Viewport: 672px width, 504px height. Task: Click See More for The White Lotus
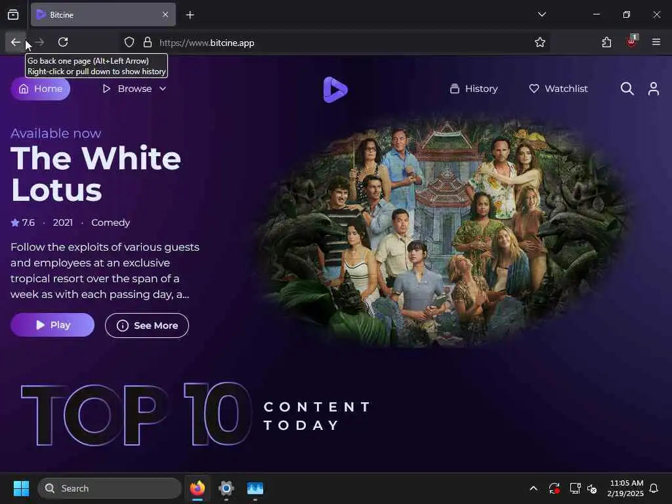(x=146, y=325)
